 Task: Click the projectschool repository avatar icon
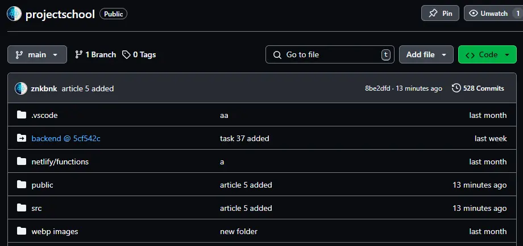14,14
